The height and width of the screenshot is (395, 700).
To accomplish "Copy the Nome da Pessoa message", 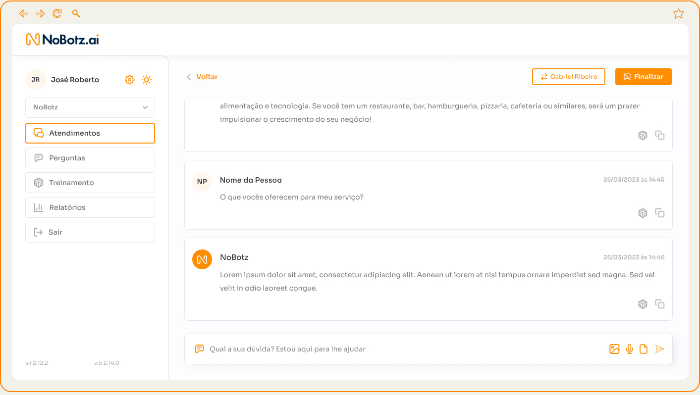I will [660, 213].
